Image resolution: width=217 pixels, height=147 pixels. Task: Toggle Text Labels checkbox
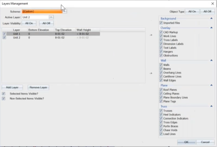161,48
